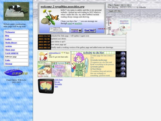This screenshot has width=161, height=121.
Task: Check 'combine blog and articles' checkbox
Action: [x=91, y=71]
